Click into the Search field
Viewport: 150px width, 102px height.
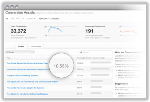pos(96,52)
